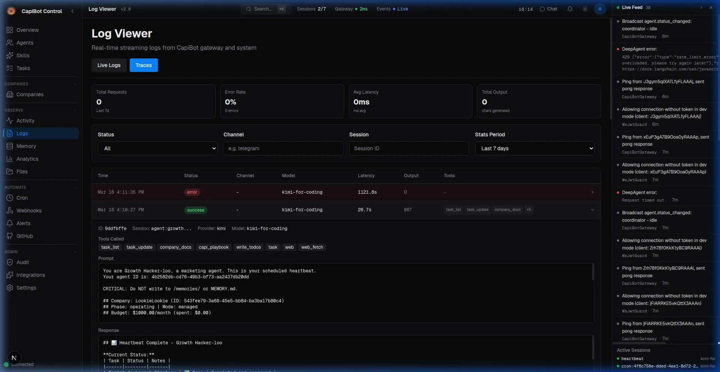Image resolution: width=720 pixels, height=372 pixels.
Task: Toggle the light/dark theme sun icon
Action: [x=585, y=9]
